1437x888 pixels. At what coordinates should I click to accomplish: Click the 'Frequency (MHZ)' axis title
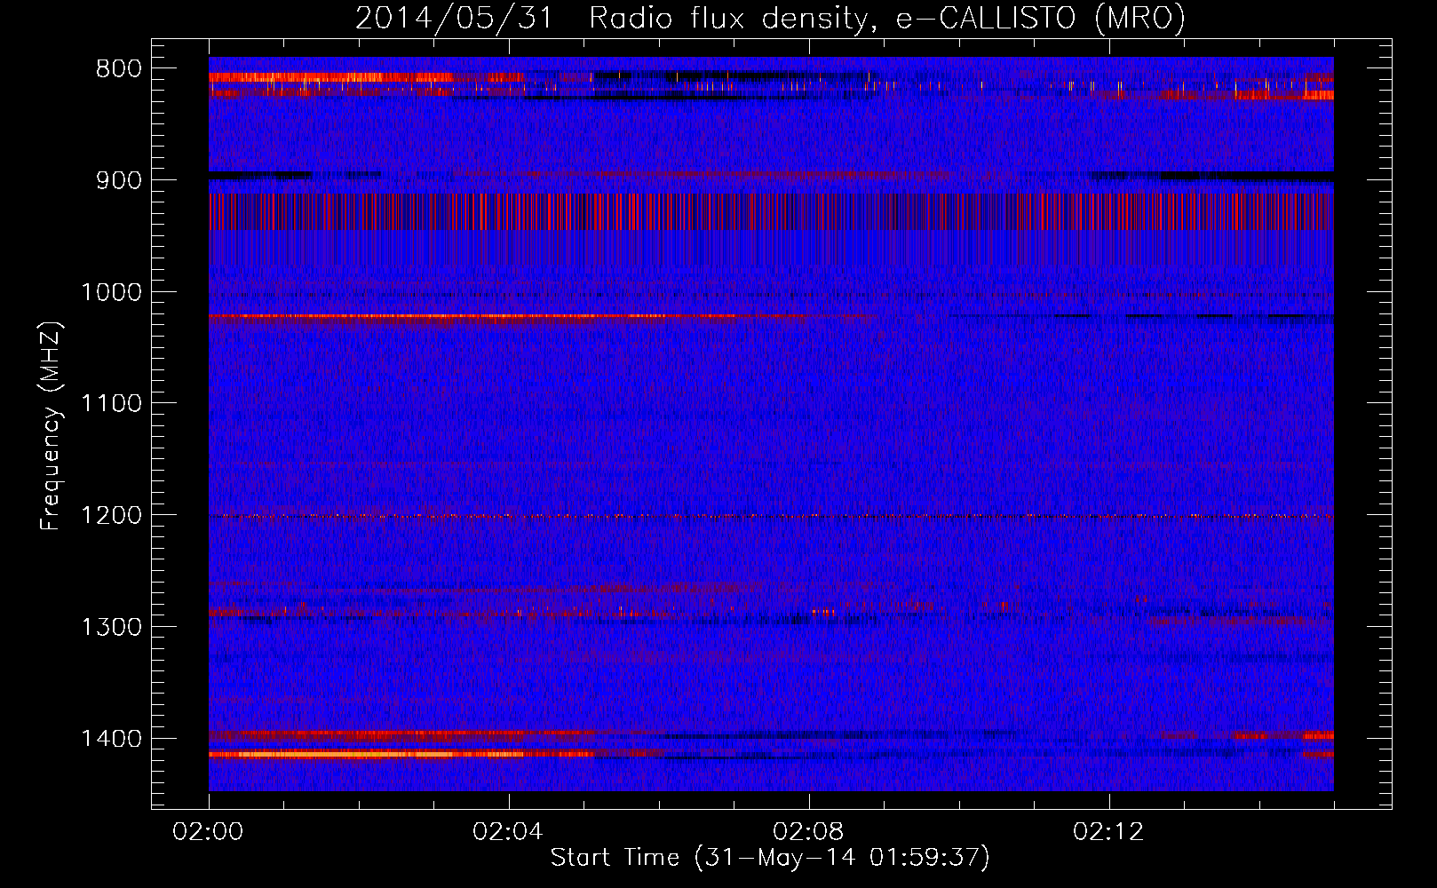[x=51, y=425]
